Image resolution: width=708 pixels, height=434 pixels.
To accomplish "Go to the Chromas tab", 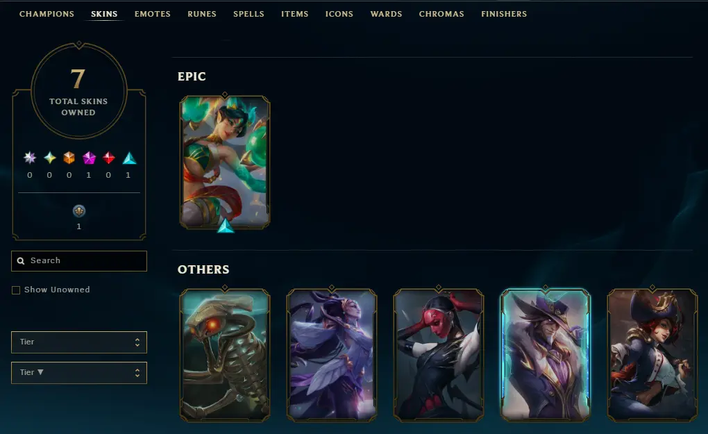I will pyautogui.click(x=441, y=14).
